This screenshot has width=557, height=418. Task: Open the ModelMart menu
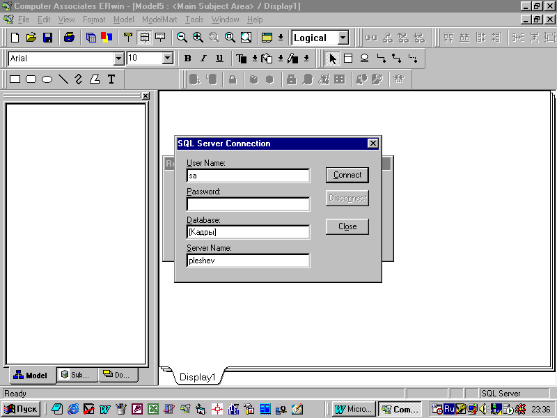pos(159,20)
